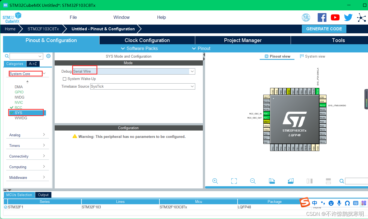Rotate chip counter-clockwise icon
The image size is (368, 219).
pos(291,181)
